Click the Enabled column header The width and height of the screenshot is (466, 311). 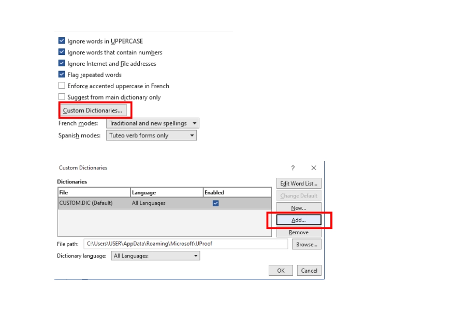237,192
